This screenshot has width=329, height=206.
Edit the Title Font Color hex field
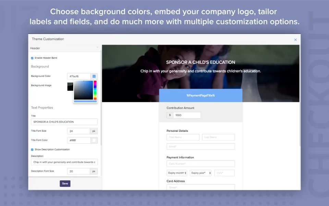pyautogui.click(x=79, y=140)
